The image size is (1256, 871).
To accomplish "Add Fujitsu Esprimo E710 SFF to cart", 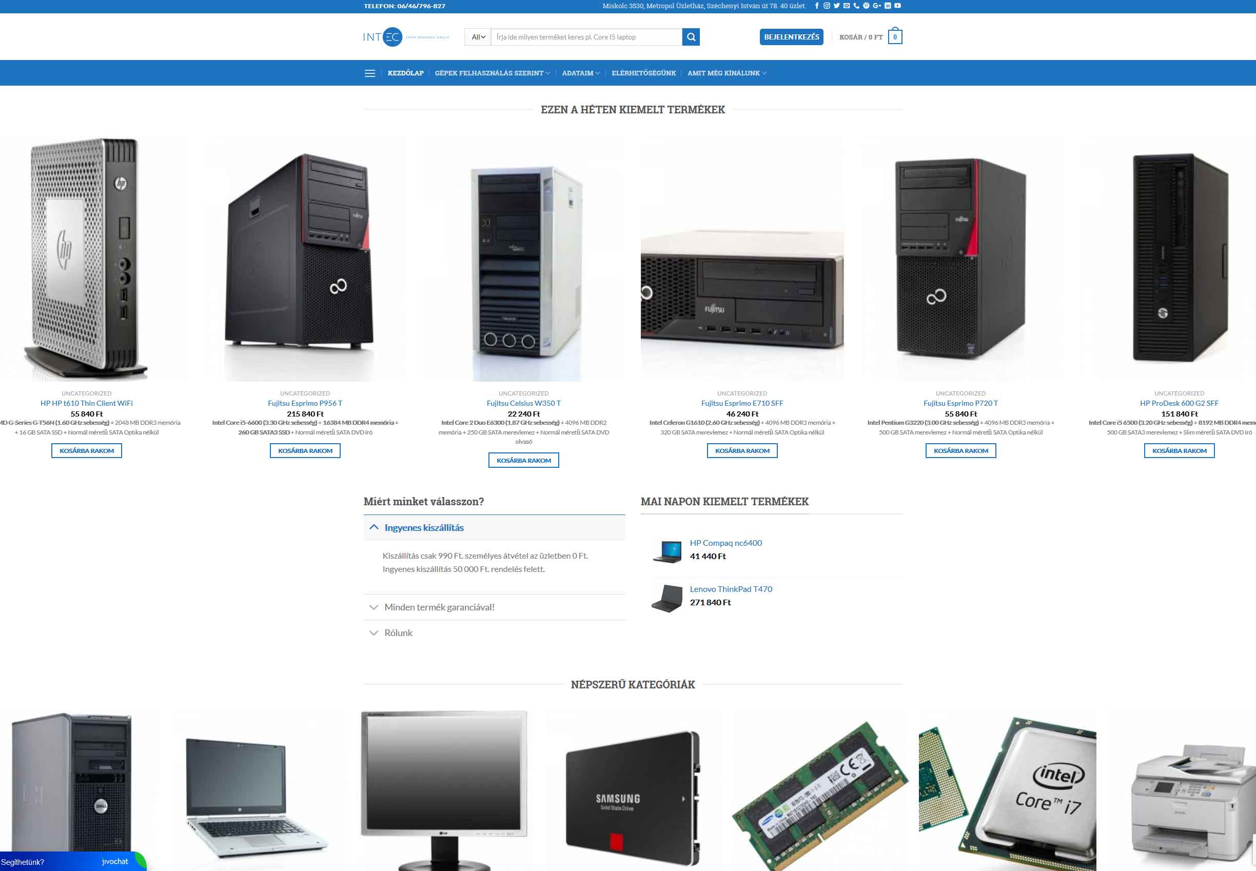I will click(742, 451).
